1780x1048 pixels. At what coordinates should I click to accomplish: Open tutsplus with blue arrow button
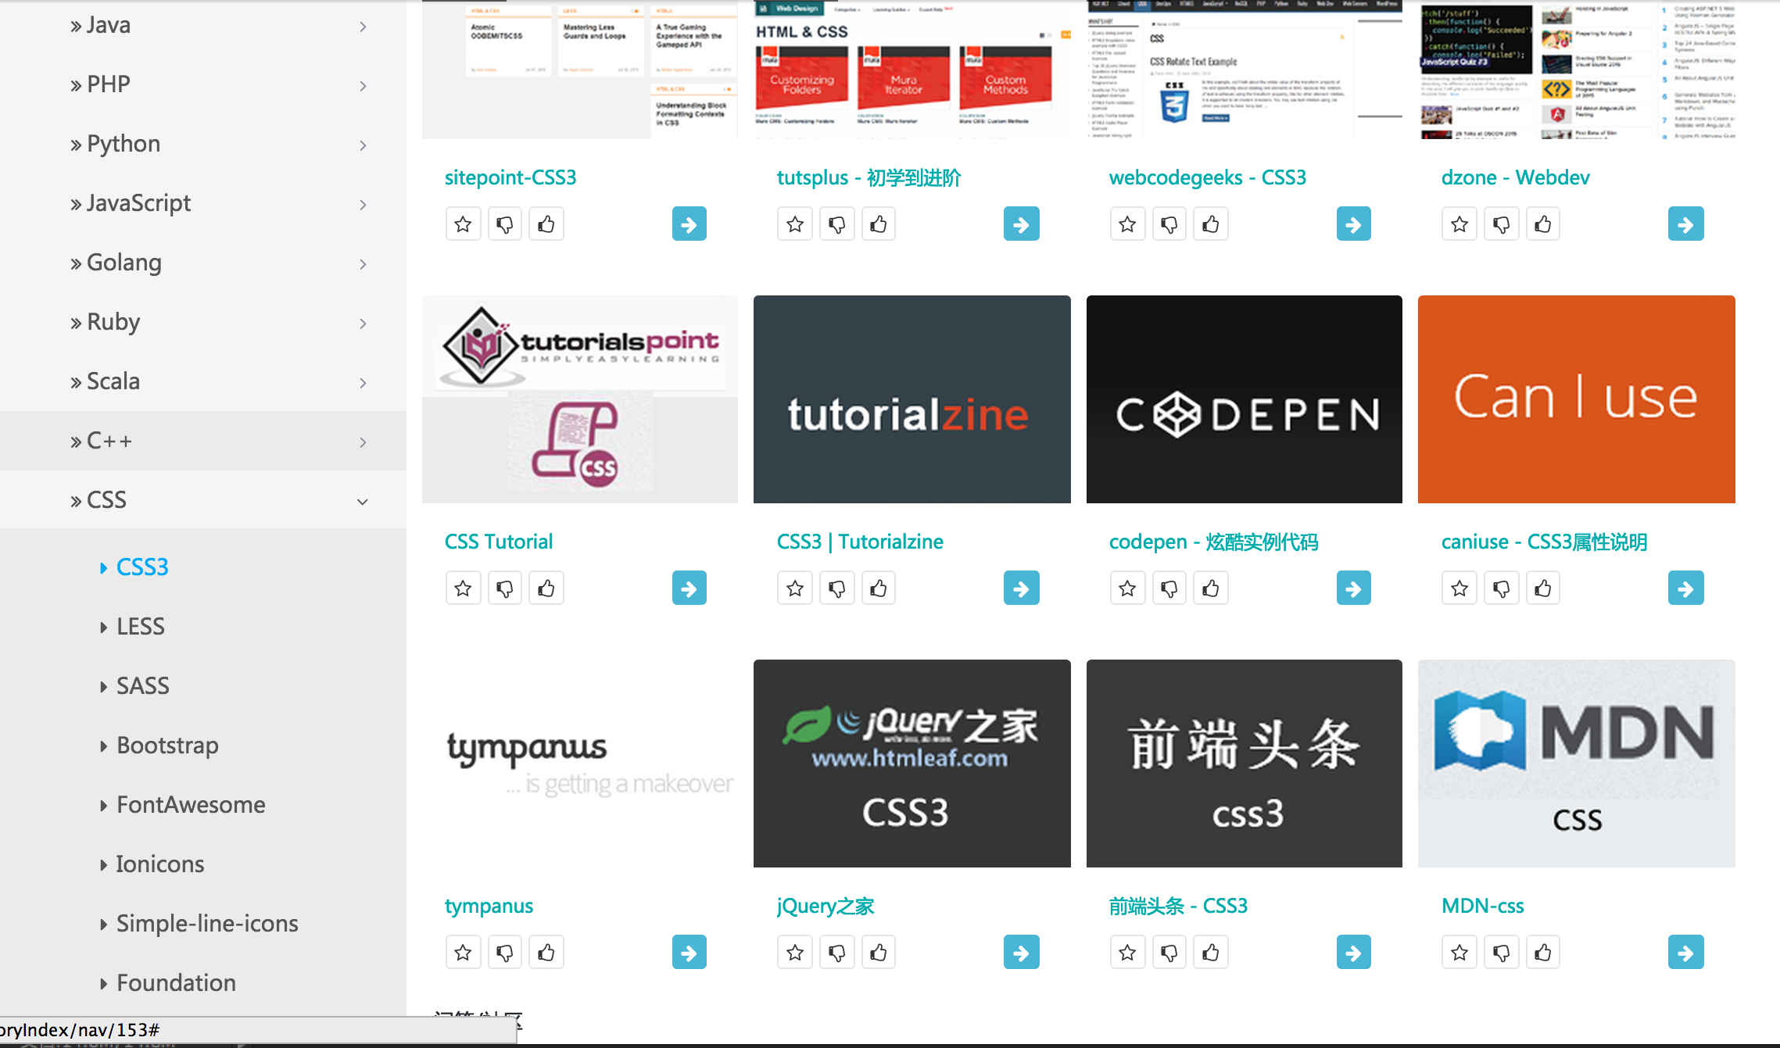tap(1022, 224)
